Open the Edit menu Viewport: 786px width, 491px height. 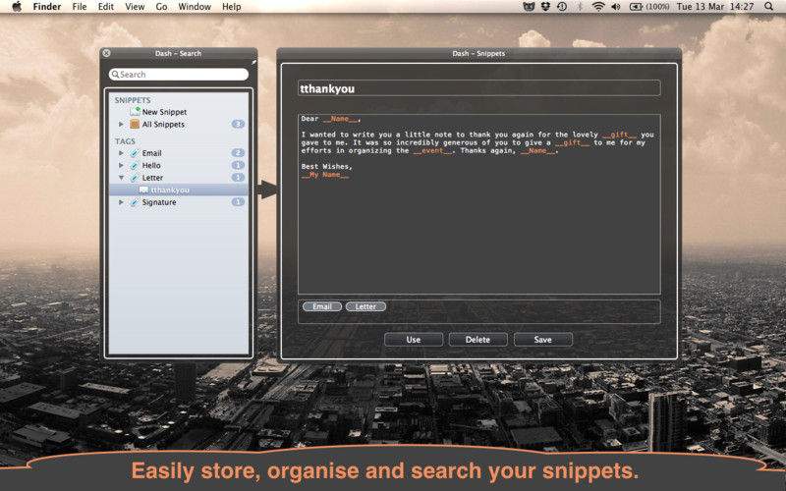(106, 7)
